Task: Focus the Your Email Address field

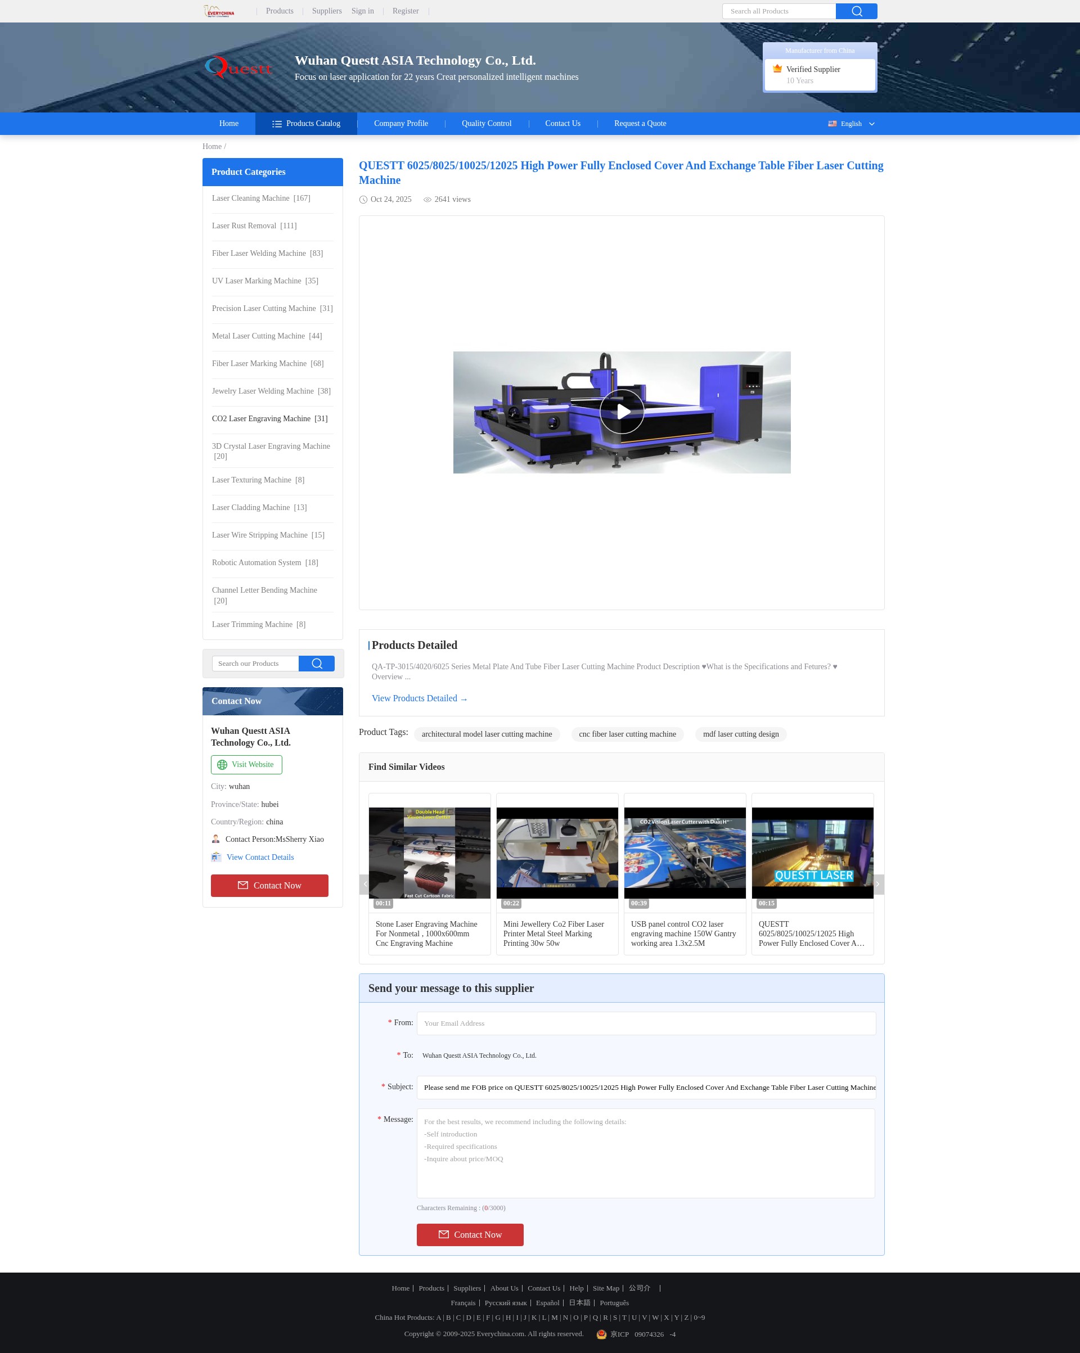Action: click(x=646, y=1023)
